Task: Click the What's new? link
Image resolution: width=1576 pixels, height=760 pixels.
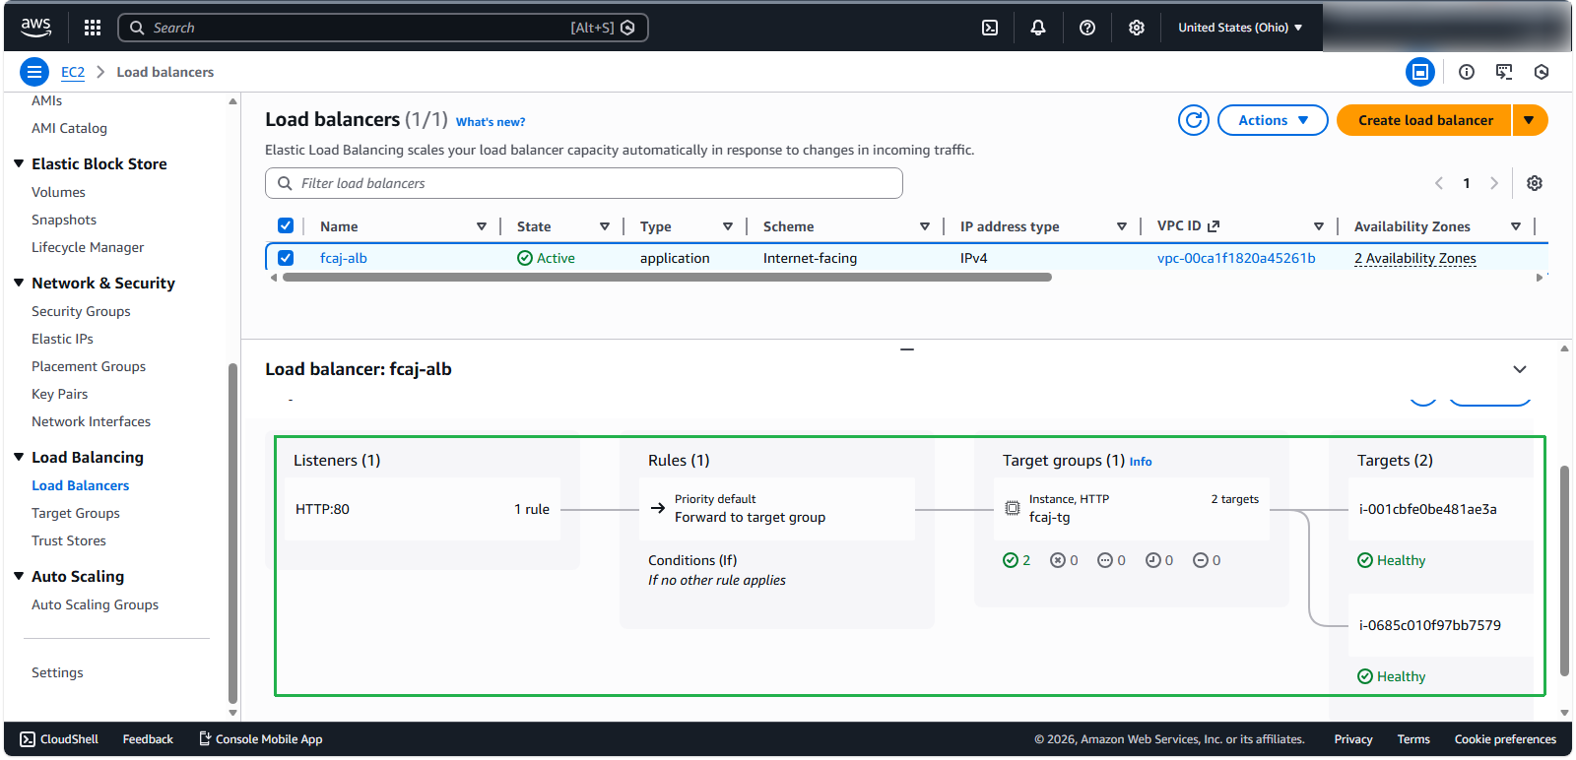Action: click(491, 122)
